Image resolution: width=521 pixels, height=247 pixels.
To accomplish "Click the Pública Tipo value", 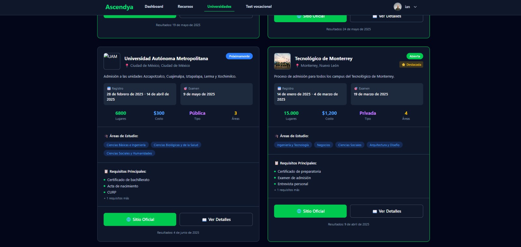I will 197,113.
